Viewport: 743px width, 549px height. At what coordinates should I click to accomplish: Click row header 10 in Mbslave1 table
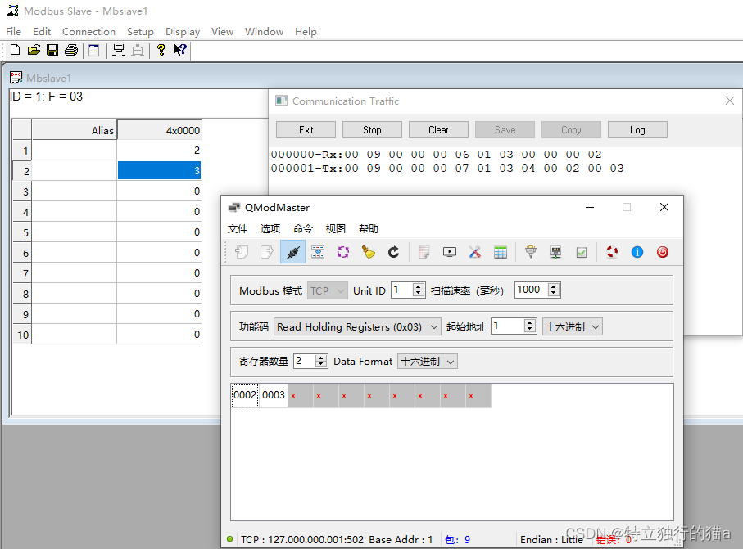point(22,335)
